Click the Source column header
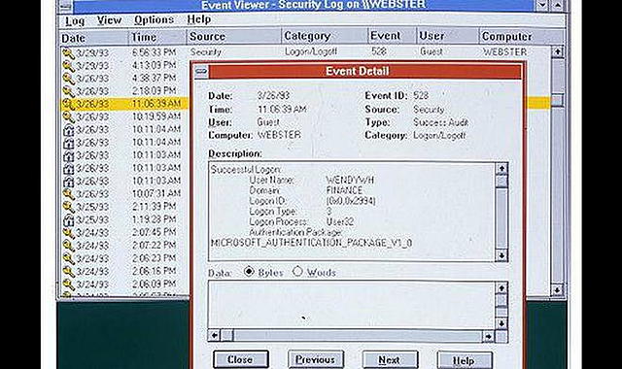The height and width of the screenshot is (369, 622). [233, 37]
